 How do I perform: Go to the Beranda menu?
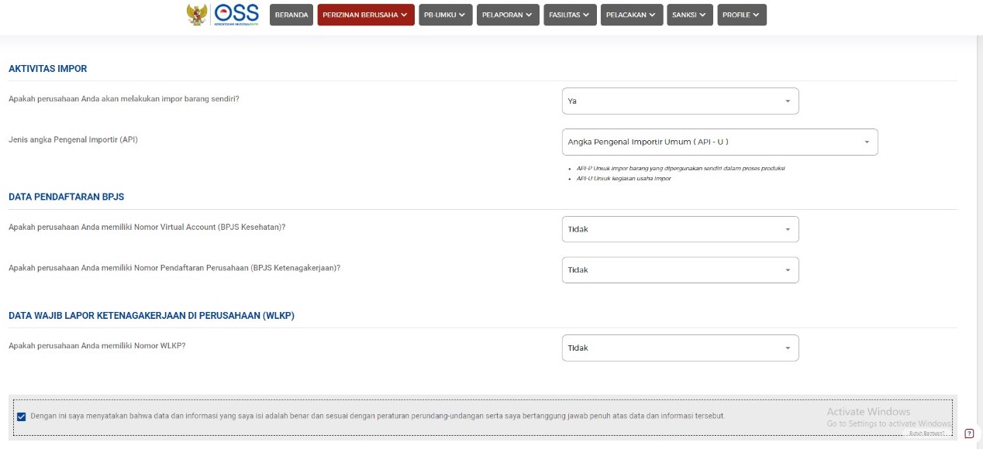pos(291,15)
